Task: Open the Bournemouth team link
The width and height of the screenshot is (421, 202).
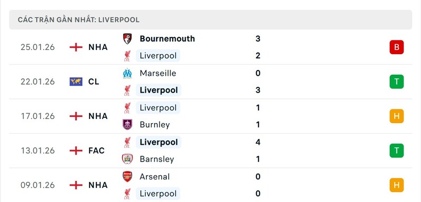Action: point(167,38)
